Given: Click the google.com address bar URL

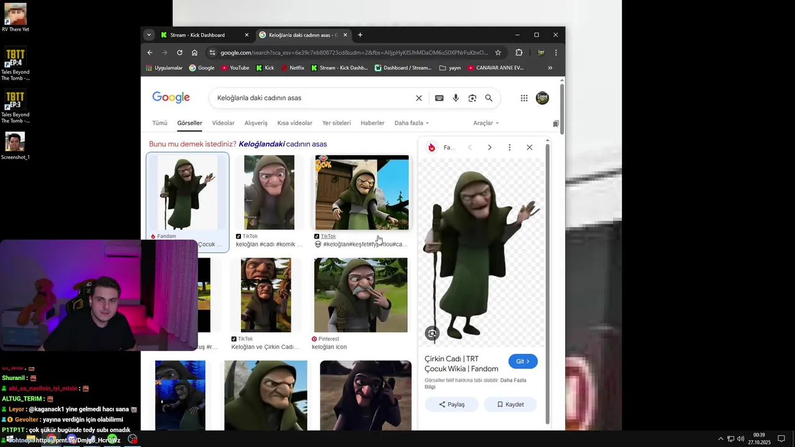Looking at the screenshot, I should click(x=354, y=53).
